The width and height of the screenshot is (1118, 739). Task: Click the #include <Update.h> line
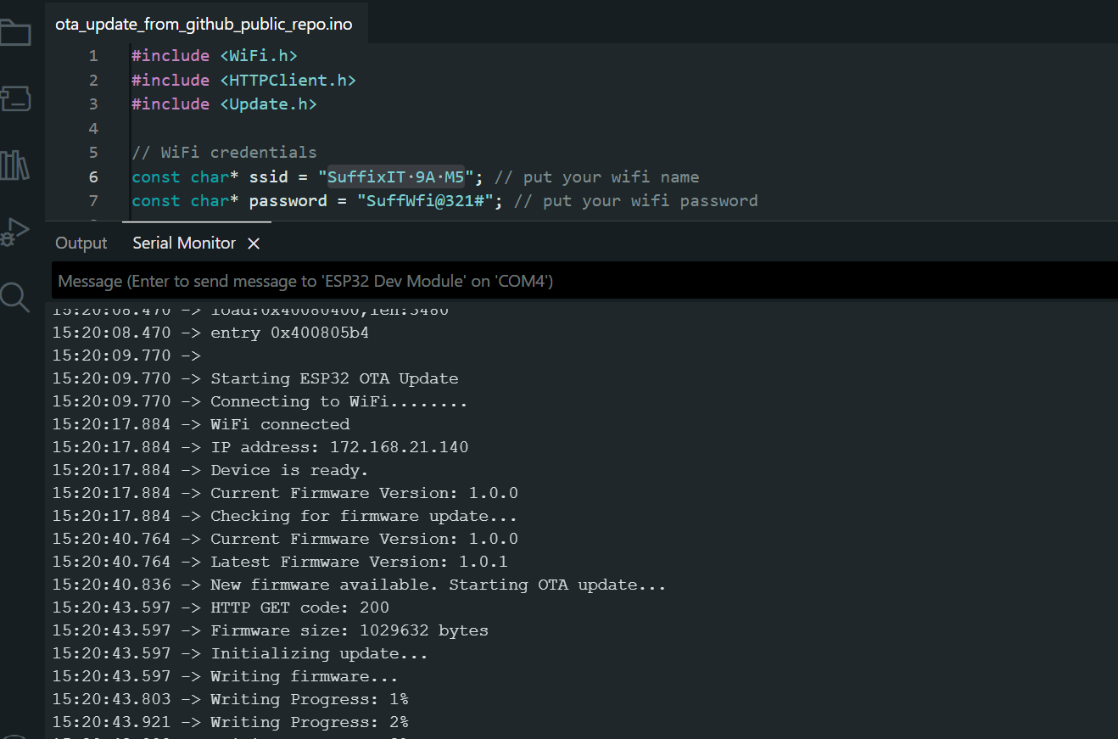tap(224, 104)
